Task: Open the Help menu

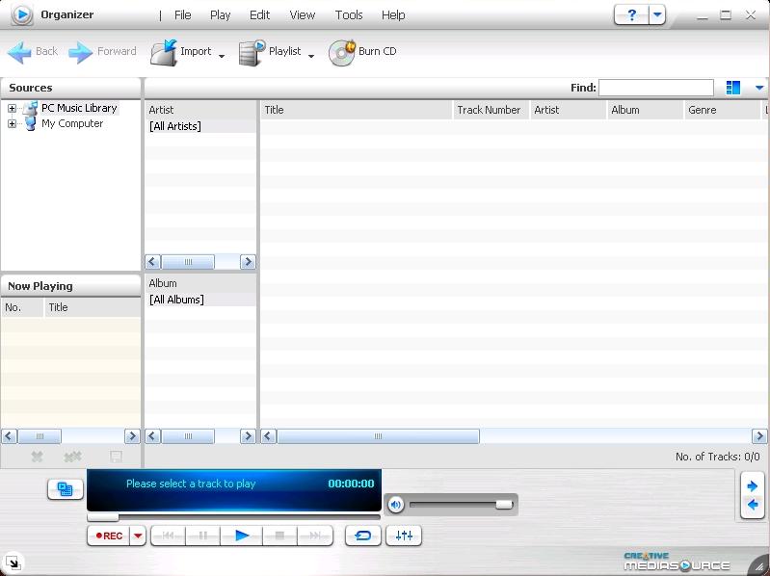Action: 393,15
